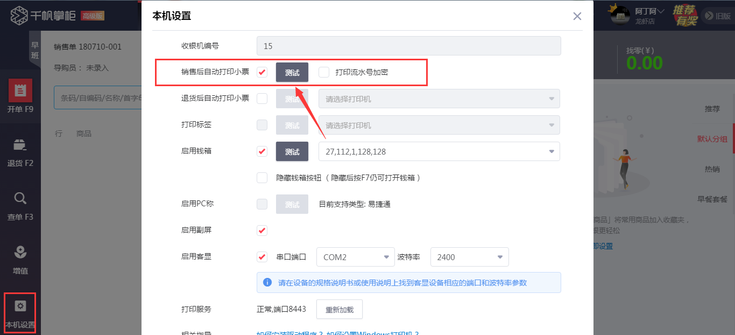This screenshot has width=735, height=335.
Task: Click the 收银机编号 register number field
Action: (x=407, y=46)
